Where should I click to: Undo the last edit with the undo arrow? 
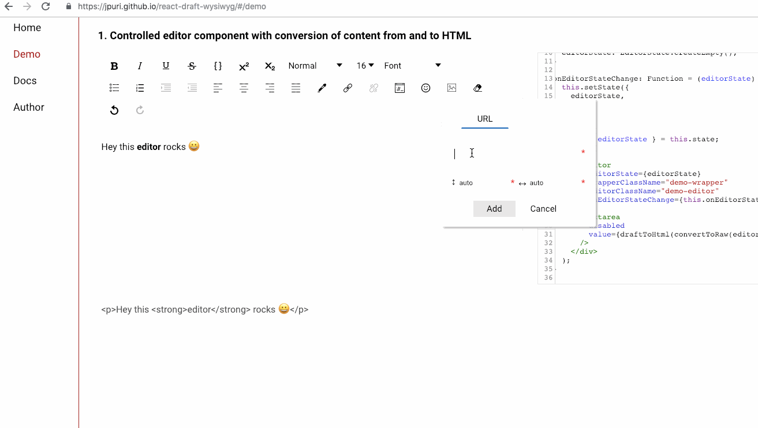pos(114,110)
